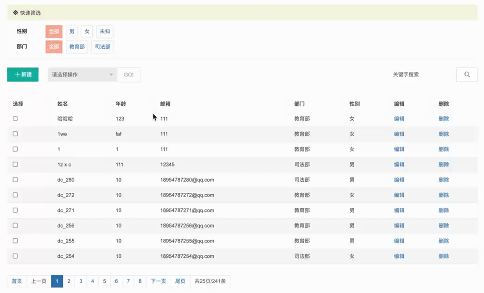Type in the 关键字搜索 input field
484x293 pixels.
tap(422, 75)
